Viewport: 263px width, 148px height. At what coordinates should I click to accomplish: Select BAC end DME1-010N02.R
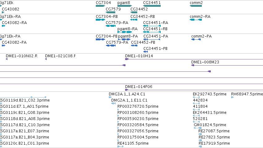(x=22, y=56)
